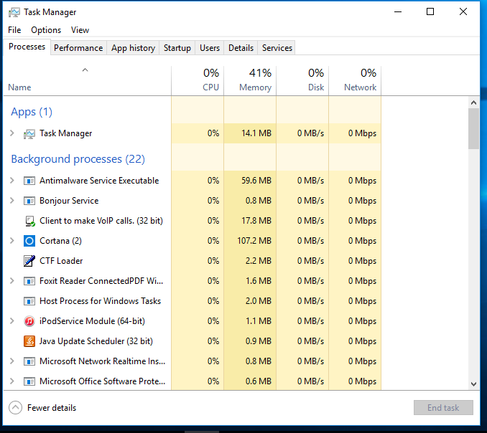Expand the Foxit Reader ConnectedPDF row

click(12, 280)
